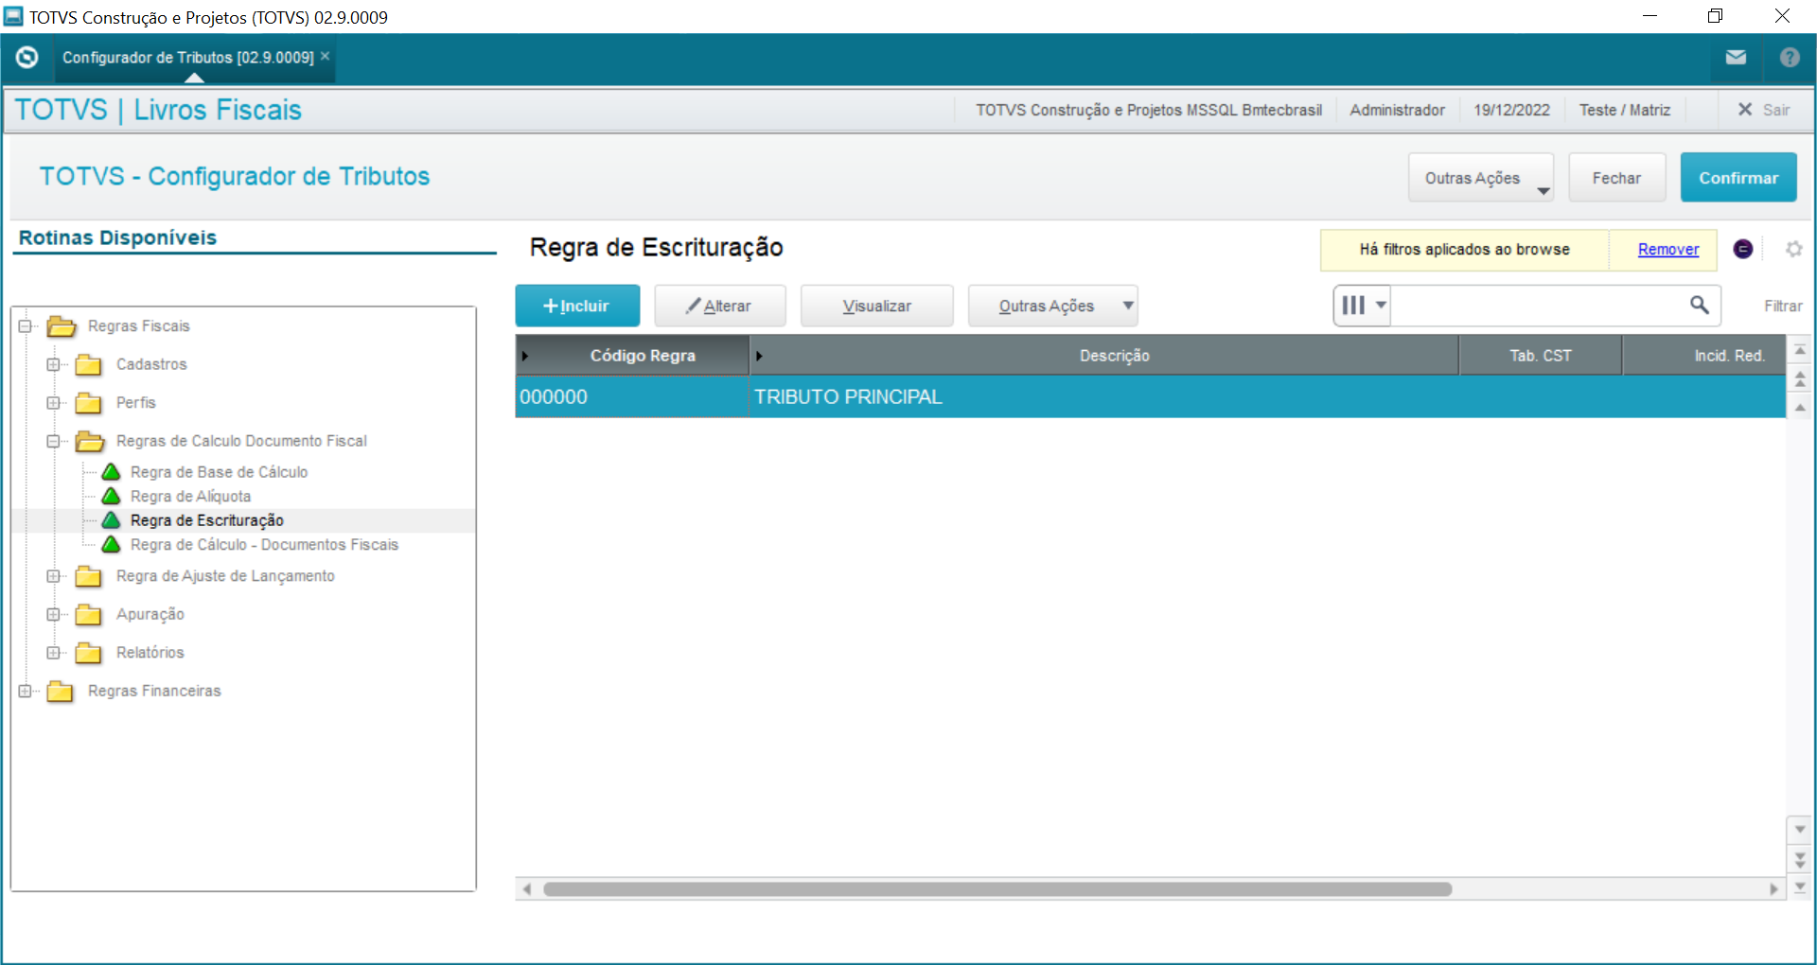1817x965 pixels.
Task: Collapse Regras de Calculo Documento Fiscal node
Action: pyautogui.click(x=53, y=441)
